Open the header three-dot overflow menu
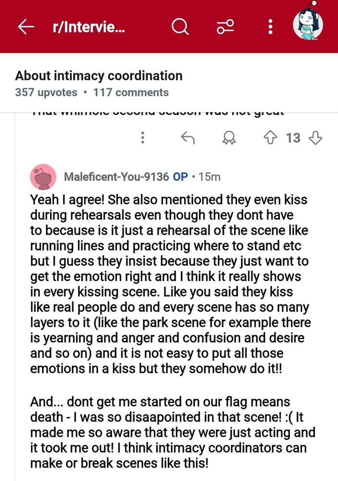338x481 pixels. (270, 26)
